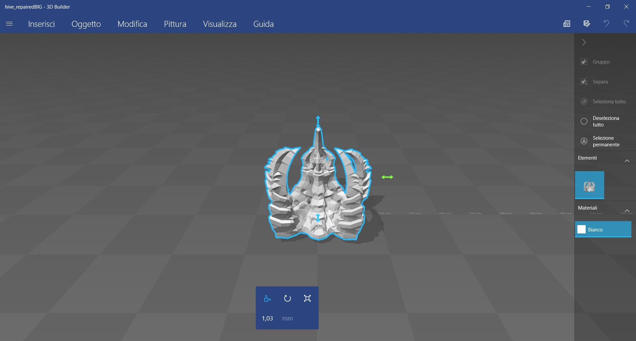Click Seleziona tutto

(605, 102)
